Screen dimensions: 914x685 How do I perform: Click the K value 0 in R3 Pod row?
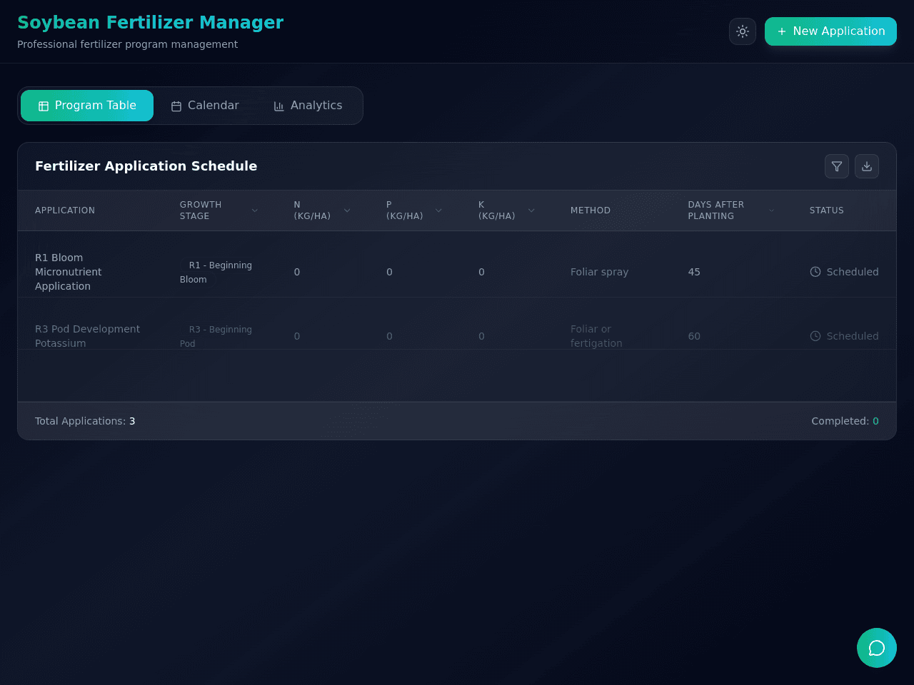pyautogui.click(x=481, y=336)
